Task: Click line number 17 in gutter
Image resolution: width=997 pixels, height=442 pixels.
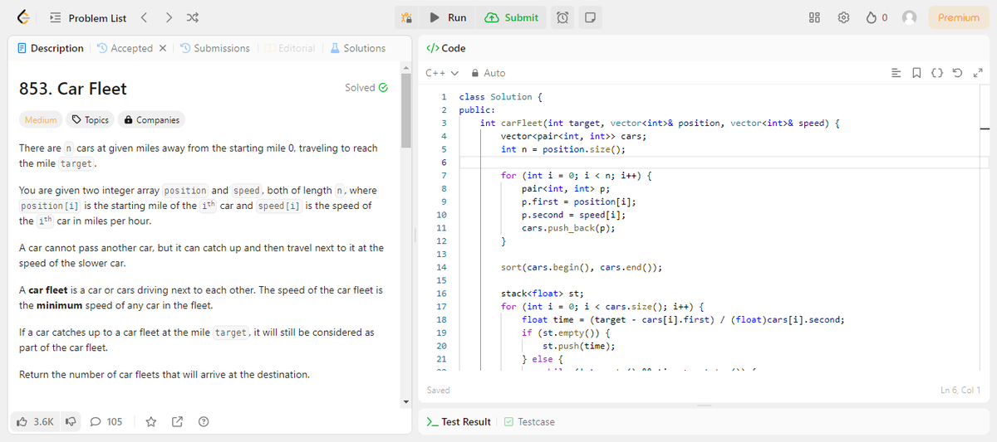Action: [x=441, y=307]
